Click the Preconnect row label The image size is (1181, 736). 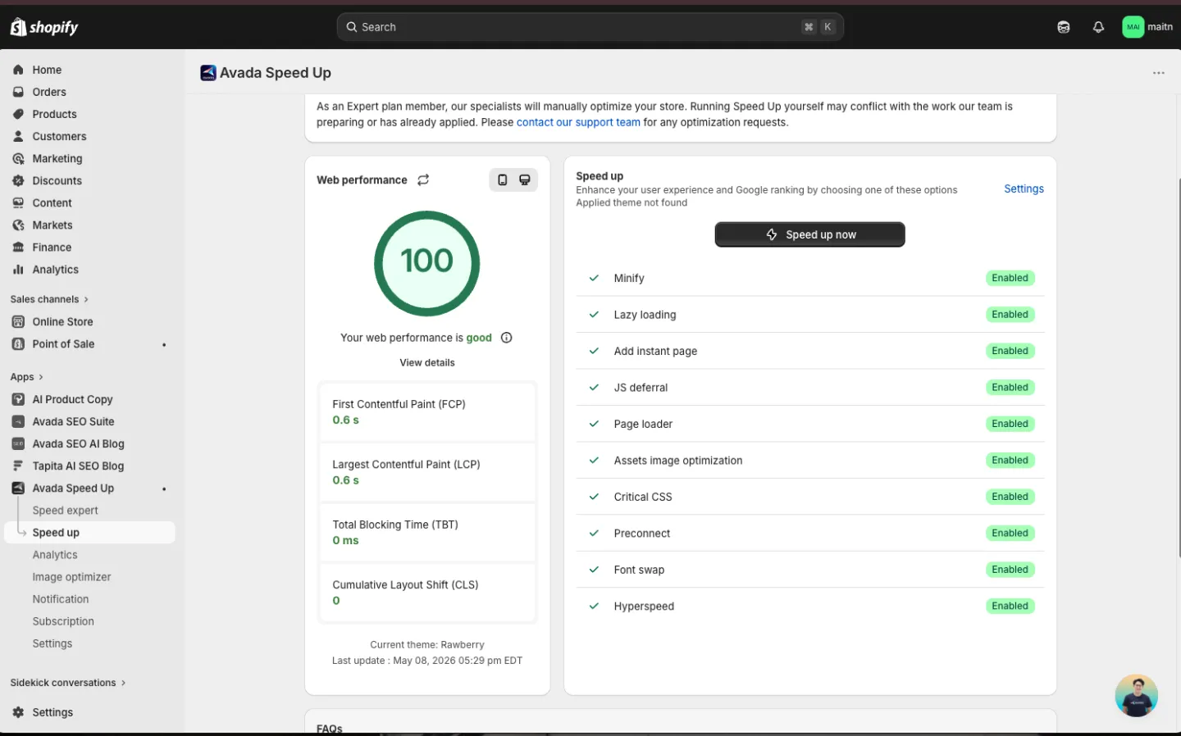[642, 534]
